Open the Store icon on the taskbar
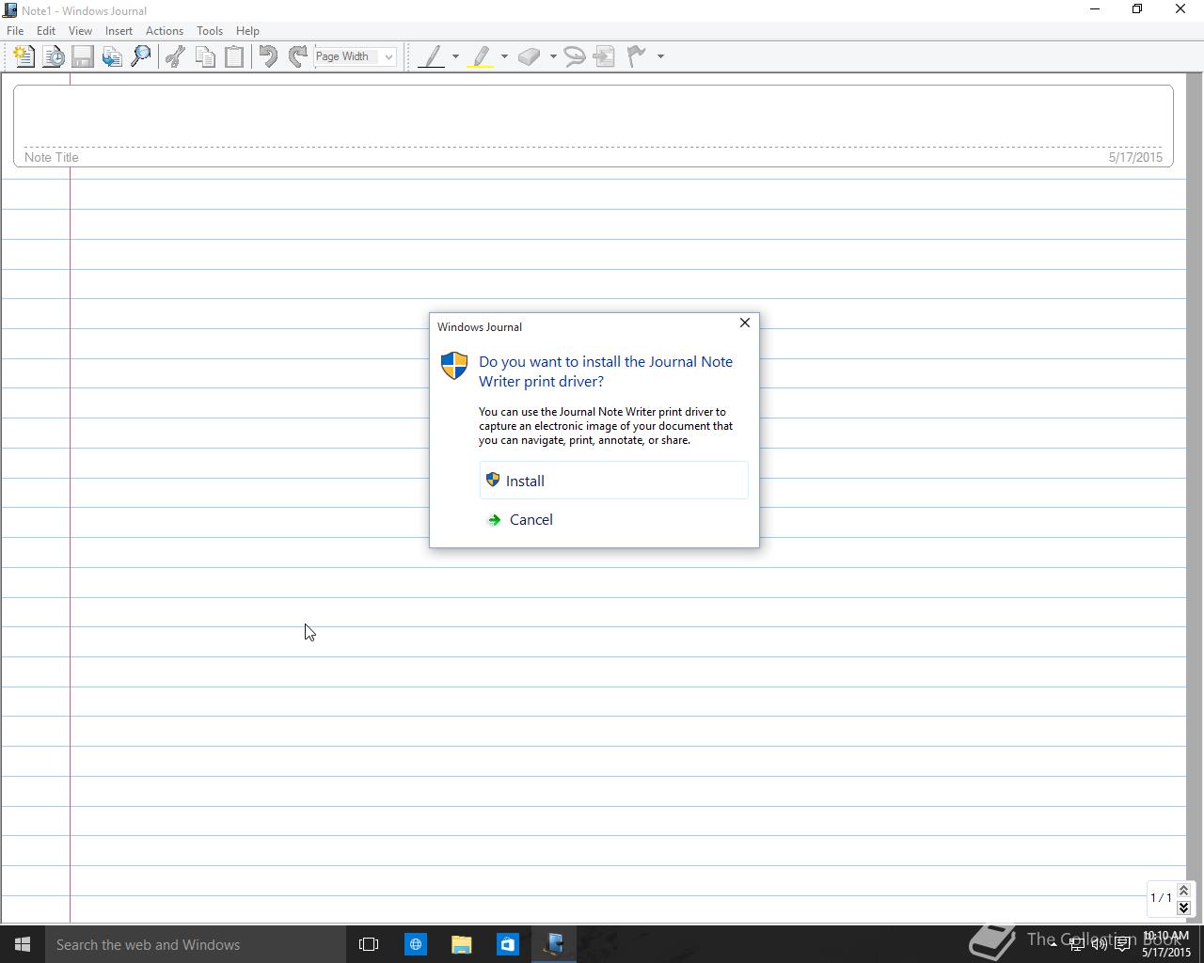 [x=507, y=944]
